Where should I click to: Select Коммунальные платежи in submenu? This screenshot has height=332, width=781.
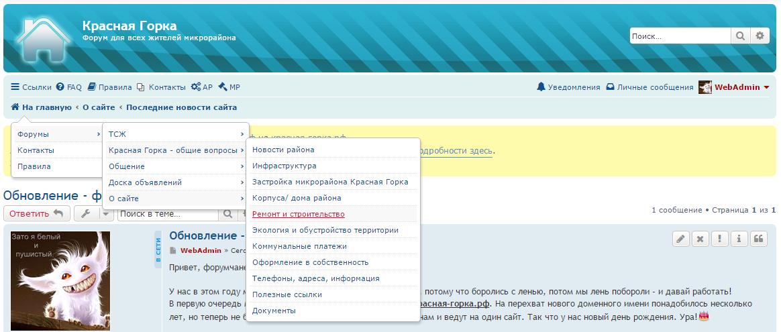(x=299, y=246)
